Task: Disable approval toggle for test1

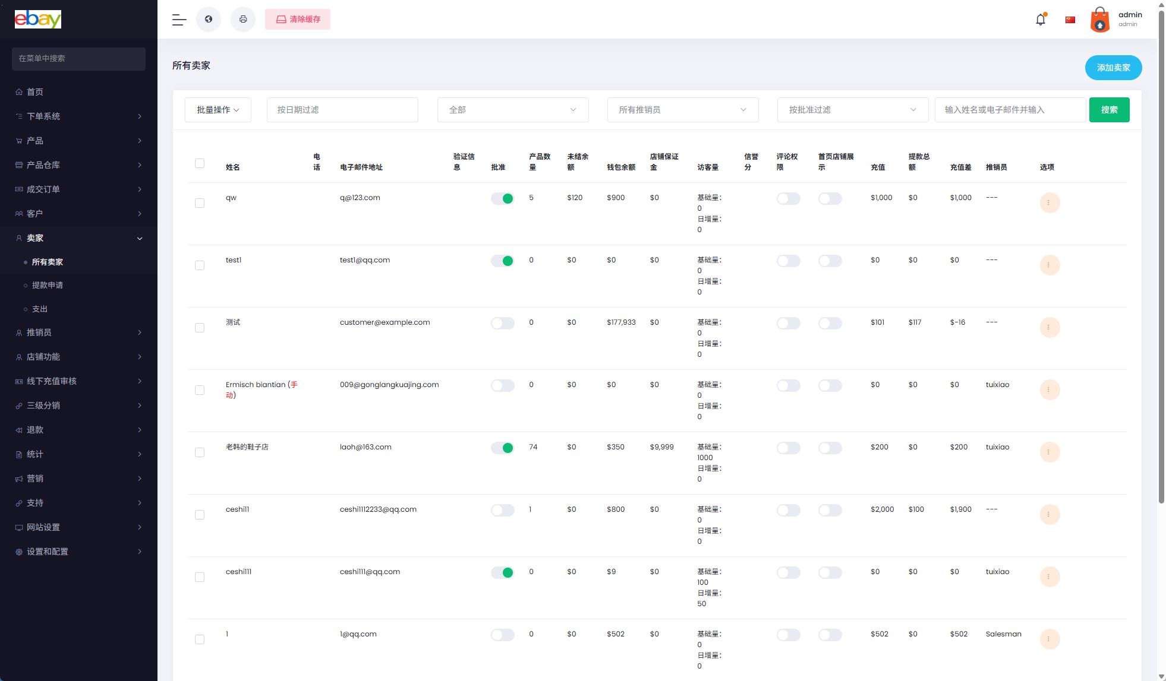Action: [502, 261]
